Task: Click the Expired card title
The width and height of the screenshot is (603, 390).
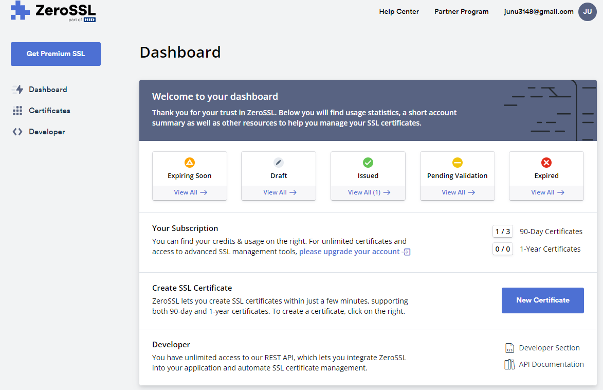Action: click(546, 176)
